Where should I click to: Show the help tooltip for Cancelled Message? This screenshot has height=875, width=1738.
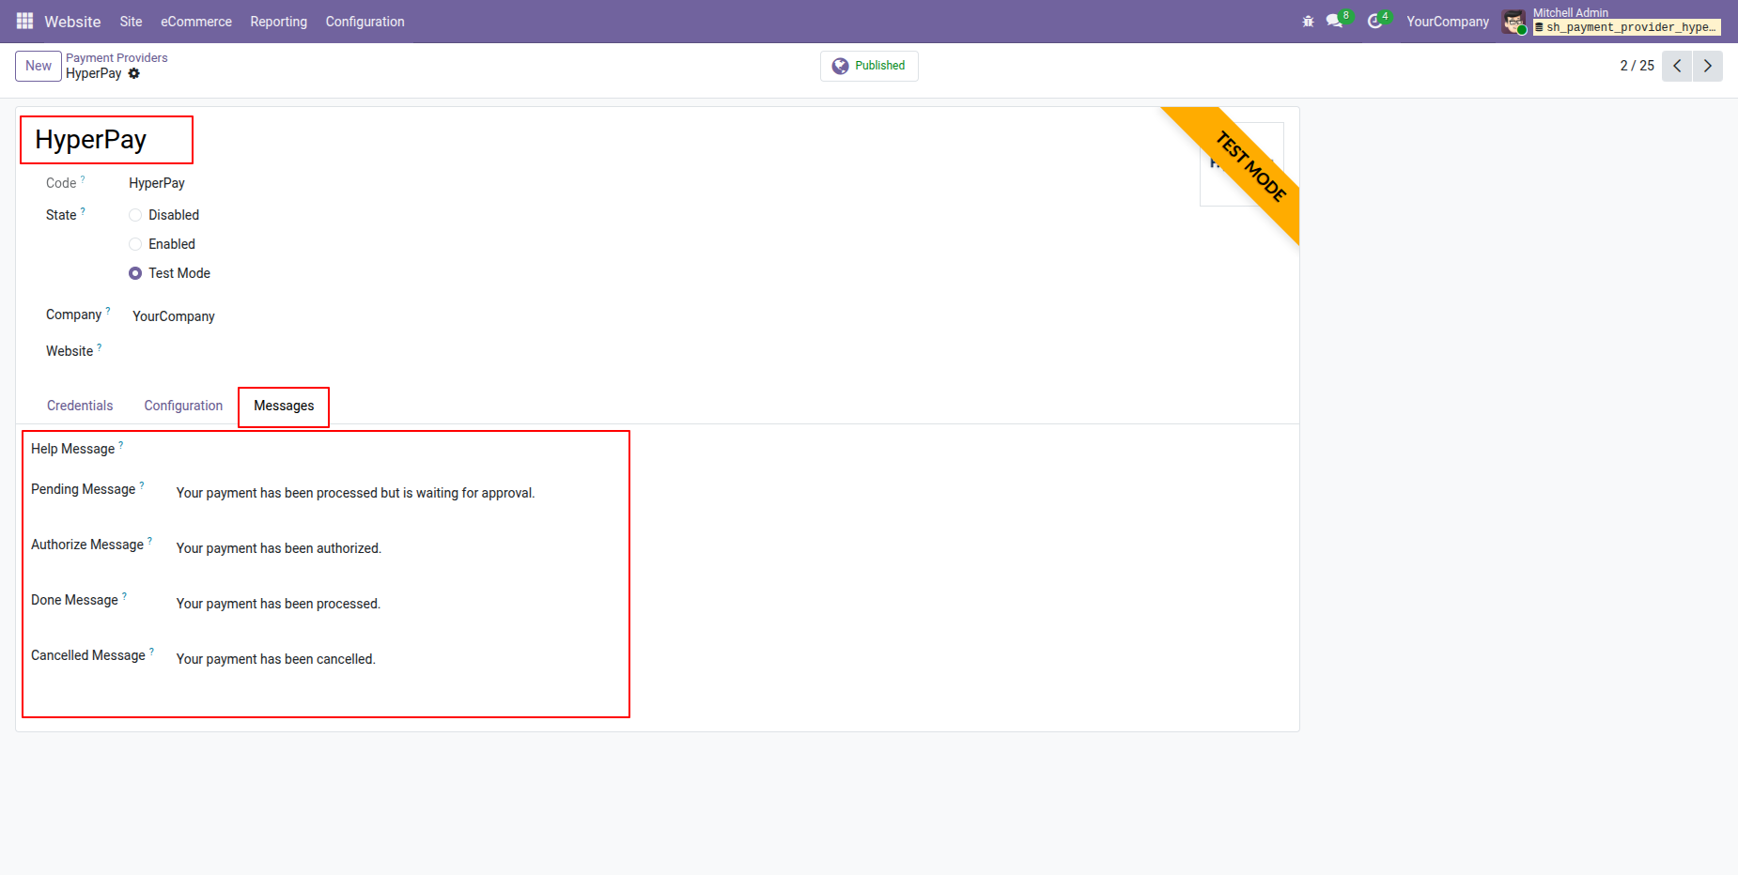click(152, 651)
